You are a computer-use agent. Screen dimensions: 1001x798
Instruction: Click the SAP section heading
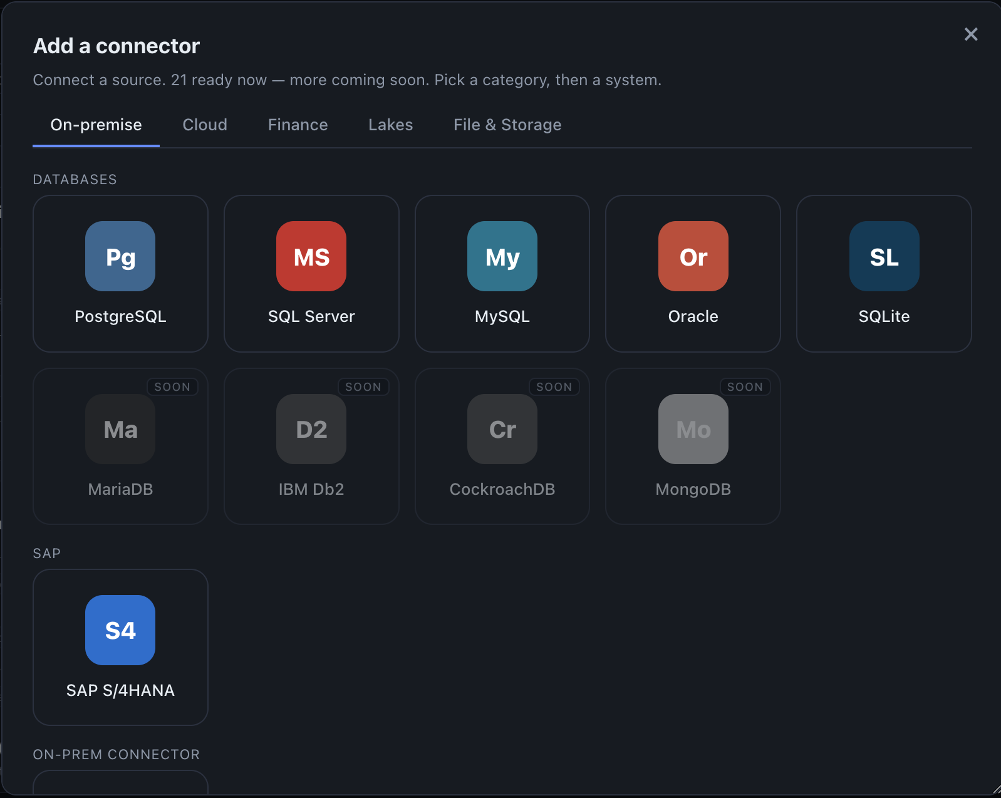47,554
